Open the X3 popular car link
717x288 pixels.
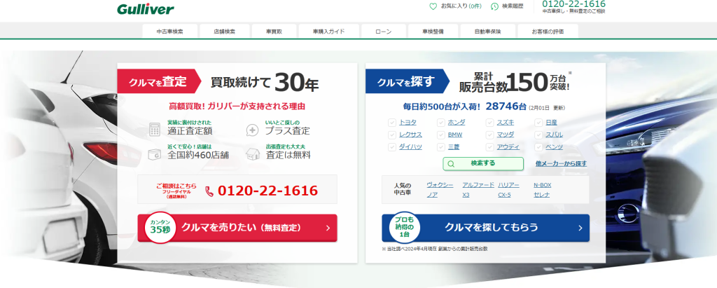click(x=466, y=195)
